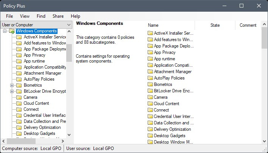Open the User or Computer dropdown
This screenshot has height=153, width=268.
36,25
